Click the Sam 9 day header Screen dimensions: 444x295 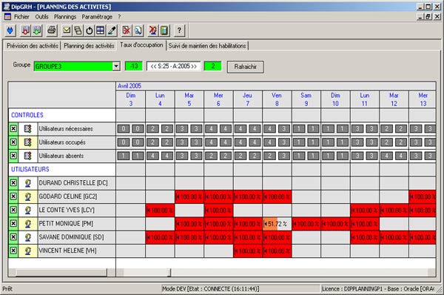point(306,99)
